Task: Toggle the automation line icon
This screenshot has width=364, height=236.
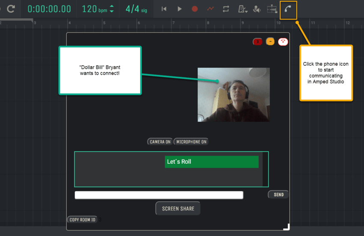Action: click(210, 9)
